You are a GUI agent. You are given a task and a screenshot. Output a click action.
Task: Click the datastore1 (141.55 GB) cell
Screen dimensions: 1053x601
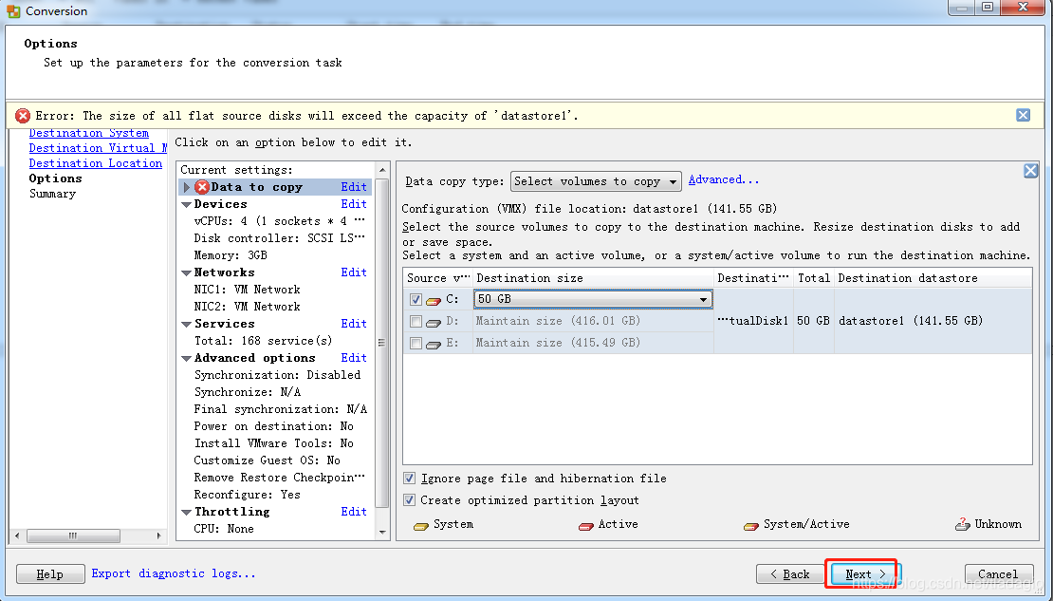pyautogui.click(x=933, y=321)
